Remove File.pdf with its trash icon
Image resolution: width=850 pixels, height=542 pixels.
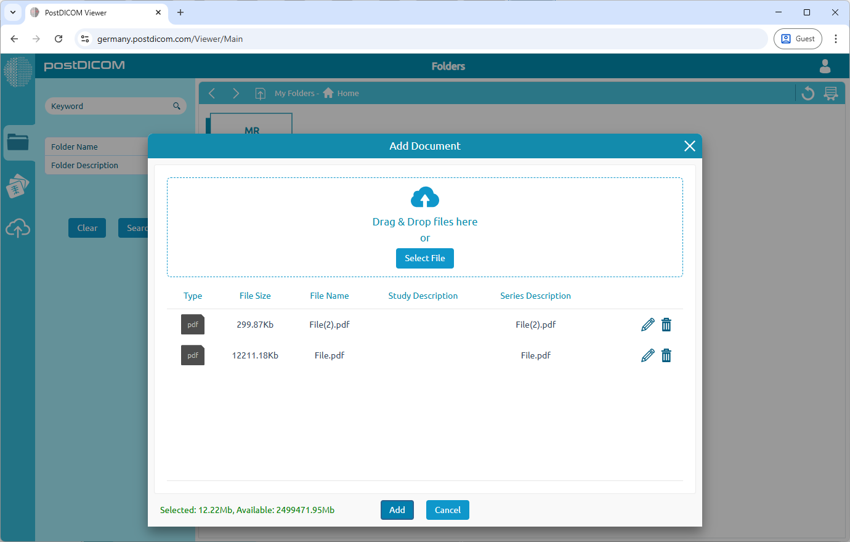click(x=666, y=355)
